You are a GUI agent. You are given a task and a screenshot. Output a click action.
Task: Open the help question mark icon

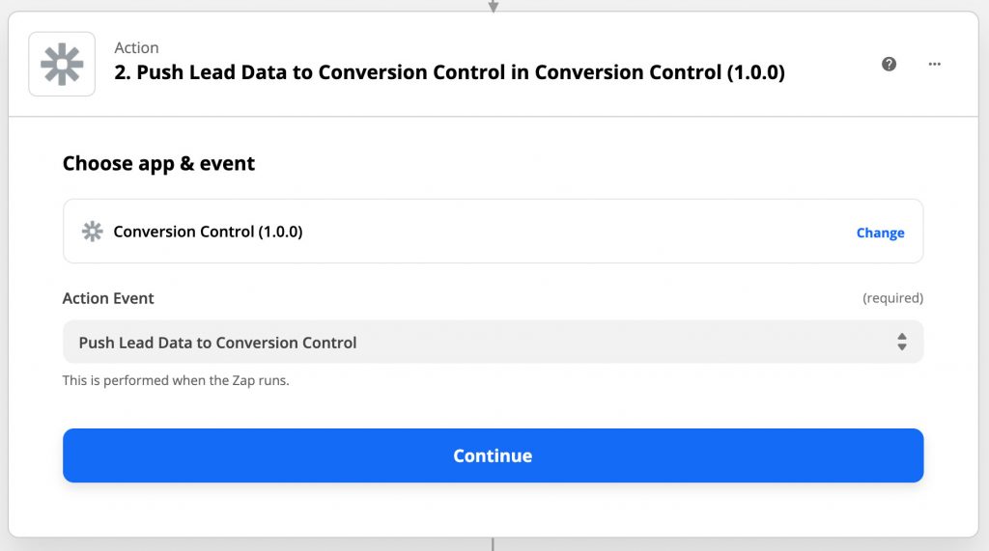coord(889,64)
